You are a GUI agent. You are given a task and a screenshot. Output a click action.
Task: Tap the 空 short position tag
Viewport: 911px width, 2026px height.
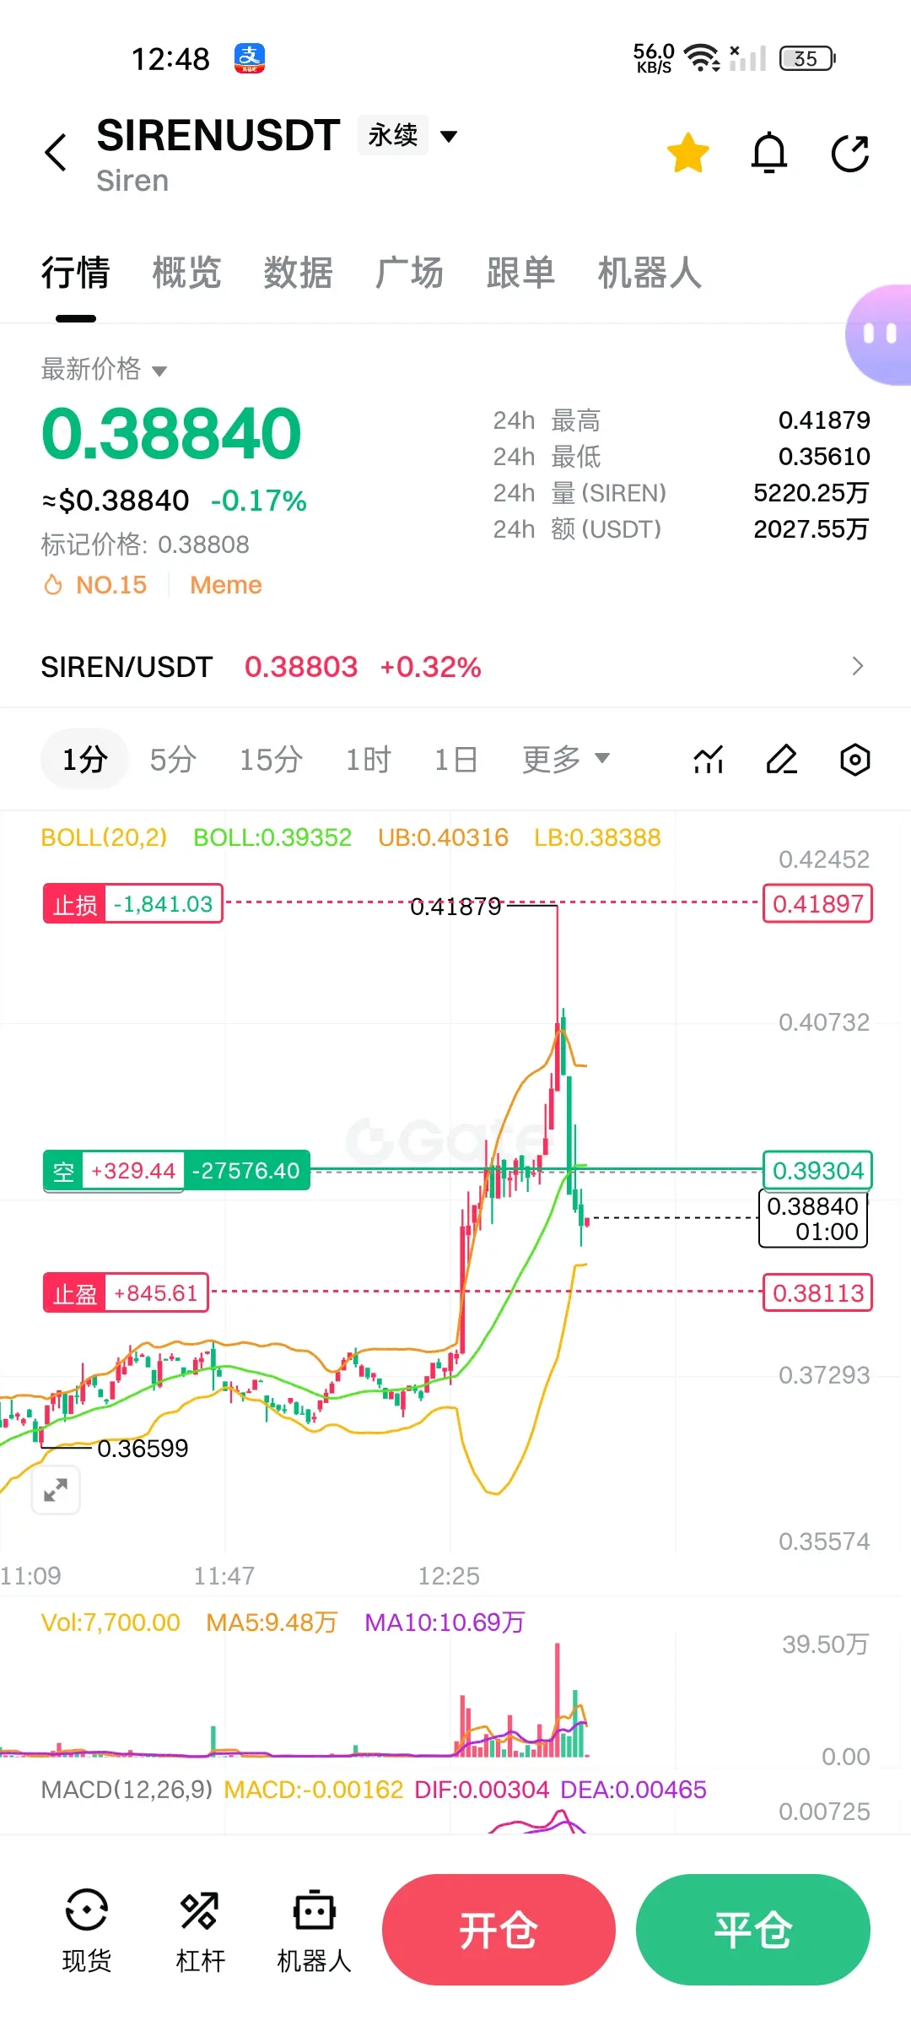click(x=176, y=1171)
